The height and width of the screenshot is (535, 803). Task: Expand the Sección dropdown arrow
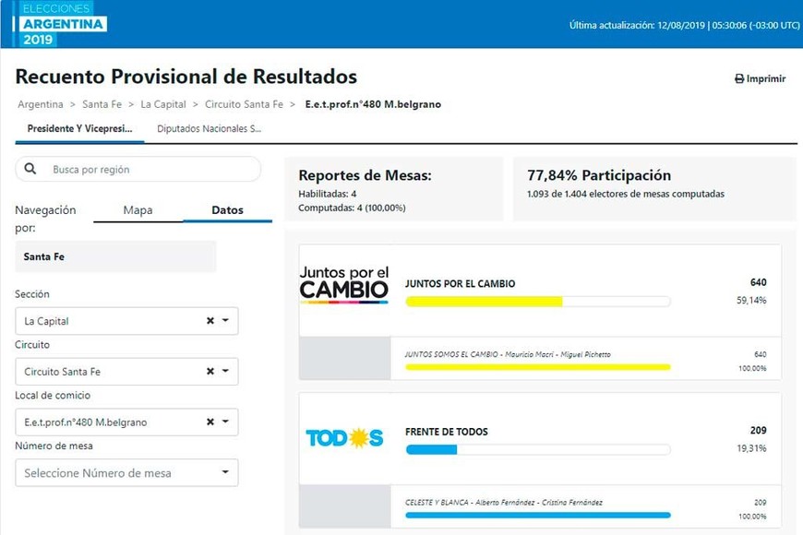point(226,321)
